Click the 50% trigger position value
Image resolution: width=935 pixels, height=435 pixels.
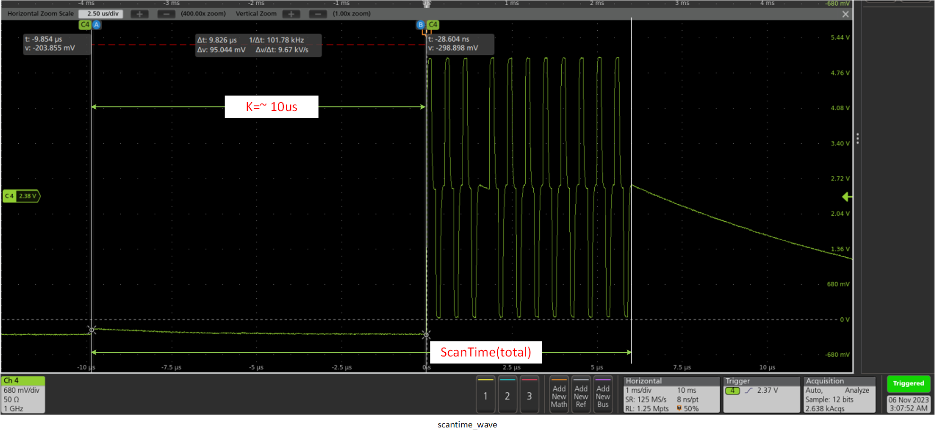tap(691, 409)
